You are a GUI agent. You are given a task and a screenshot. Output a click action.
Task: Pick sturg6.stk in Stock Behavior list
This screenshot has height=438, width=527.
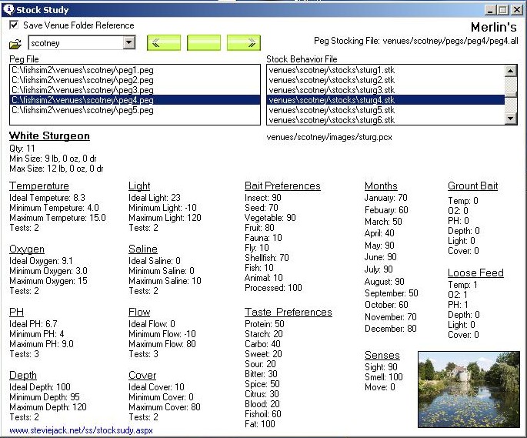click(x=331, y=120)
